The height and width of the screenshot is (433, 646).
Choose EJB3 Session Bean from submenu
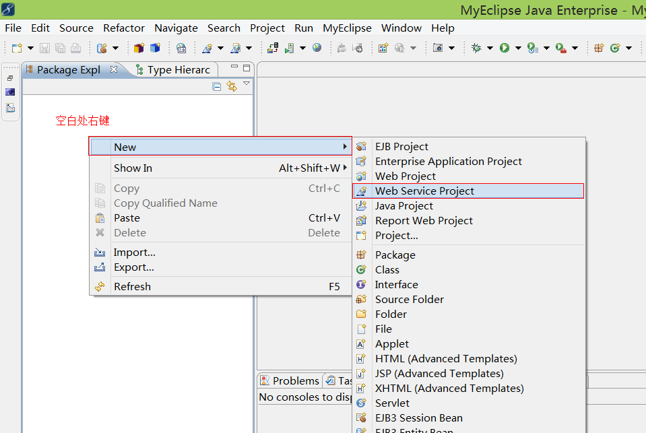[x=468, y=418]
